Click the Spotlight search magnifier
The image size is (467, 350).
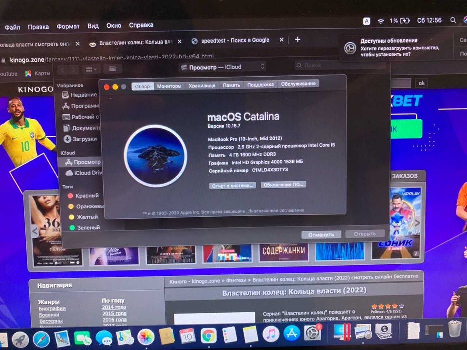click(x=453, y=20)
